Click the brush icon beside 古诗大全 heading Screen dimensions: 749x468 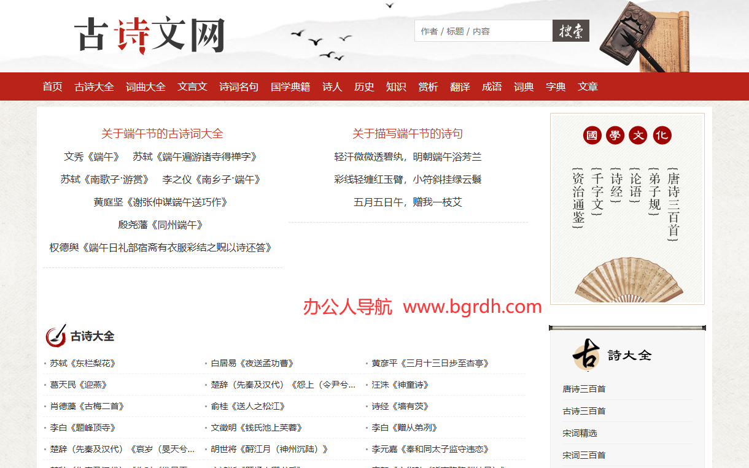tap(56, 336)
